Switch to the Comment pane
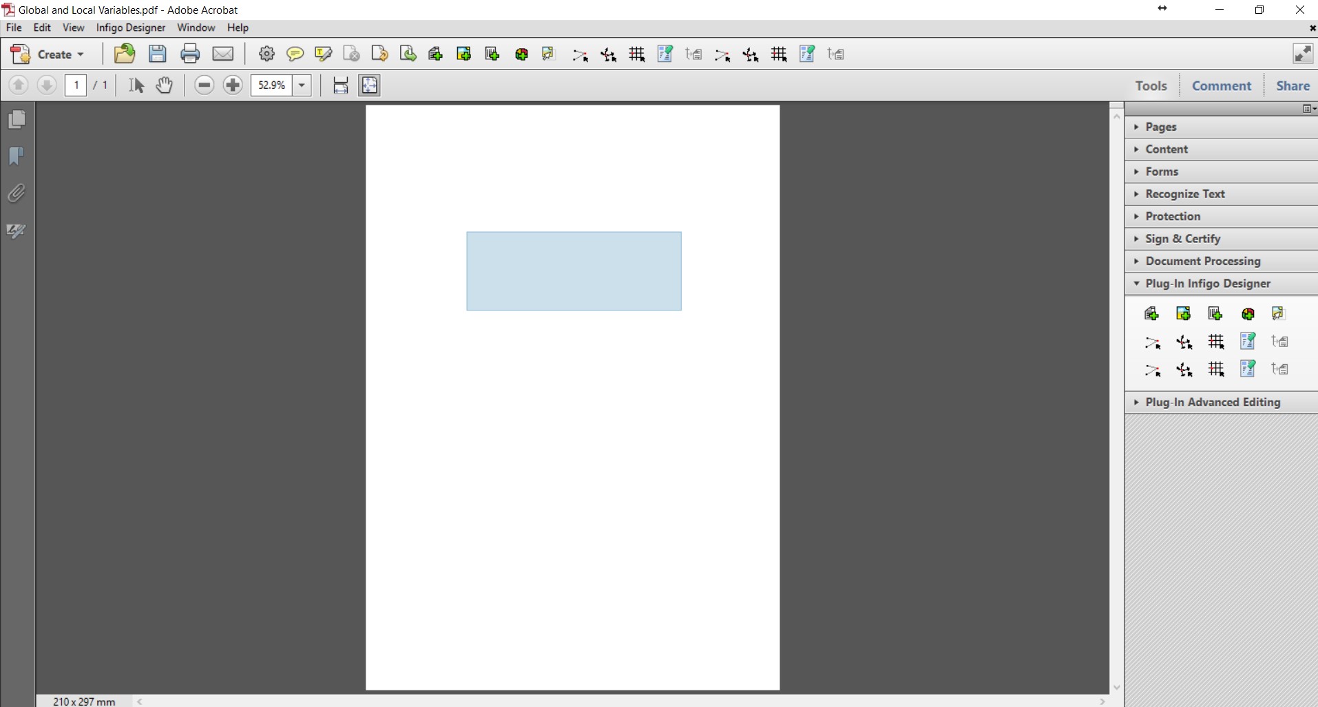This screenshot has height=707, width=1318. pyautogui.click(x=1221, y=85)
